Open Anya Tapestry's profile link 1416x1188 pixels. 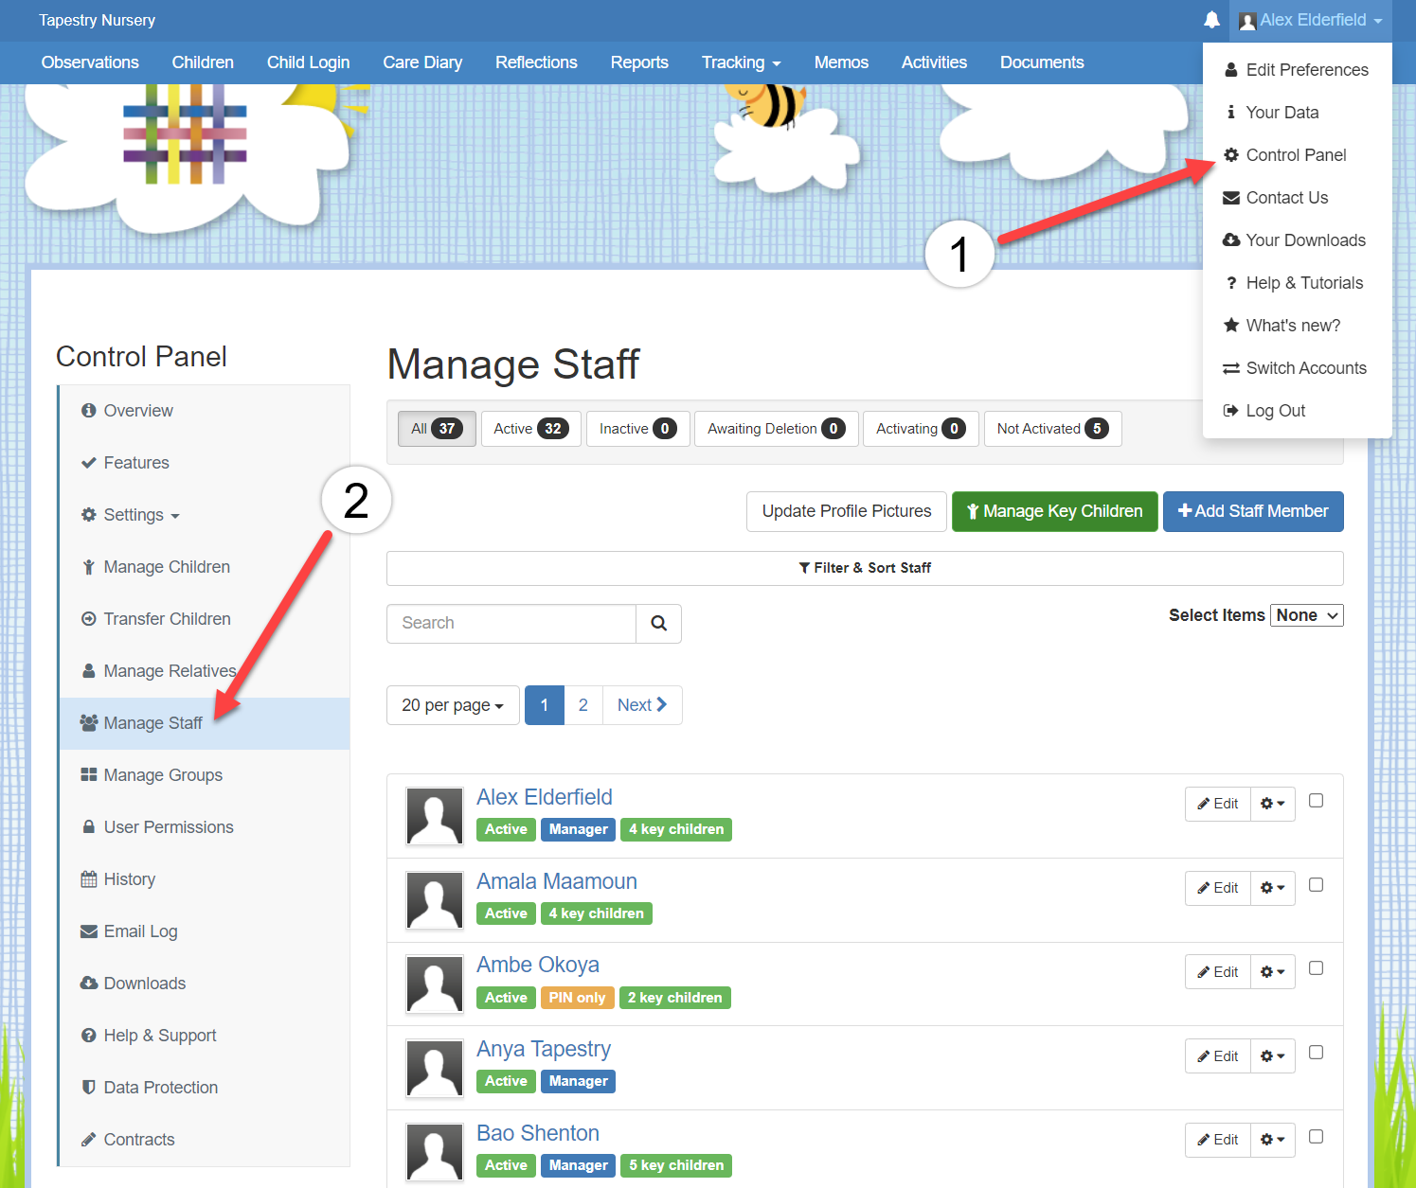pyautogui.click(x=544, y=1049)
